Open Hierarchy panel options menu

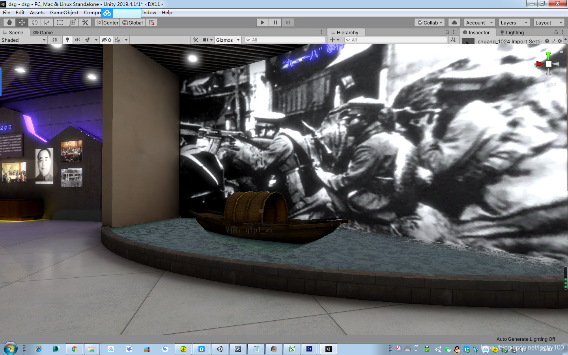[454, 32]
